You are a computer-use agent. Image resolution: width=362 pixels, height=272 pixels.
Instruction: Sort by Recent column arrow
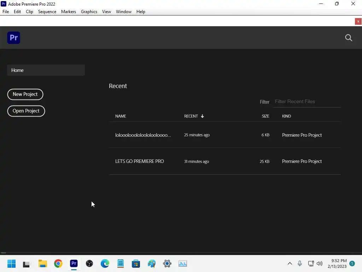click(202, 116)
